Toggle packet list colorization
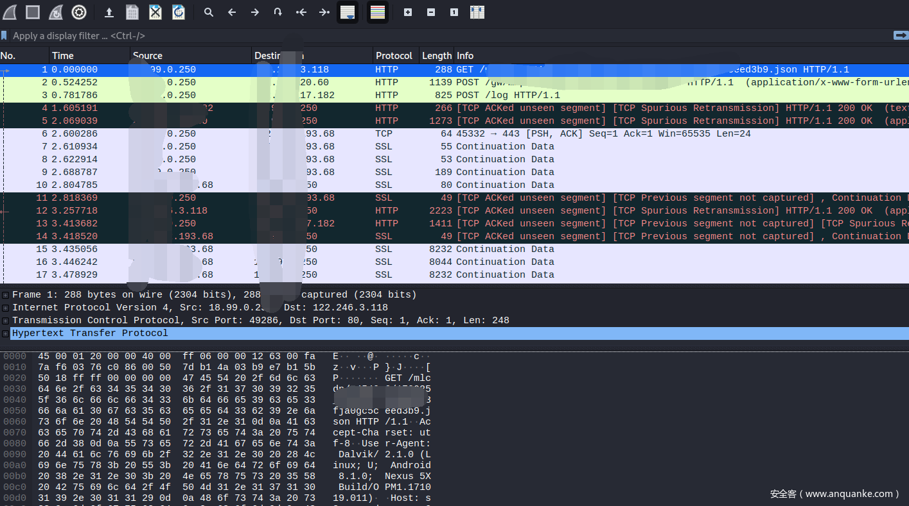Image resolution: width=909 pixels, height=506 pixels. [378, 12]
